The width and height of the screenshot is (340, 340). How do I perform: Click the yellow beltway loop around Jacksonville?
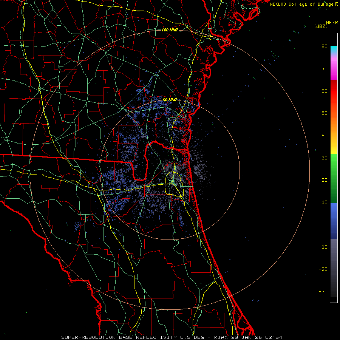[x=174, y=184]
